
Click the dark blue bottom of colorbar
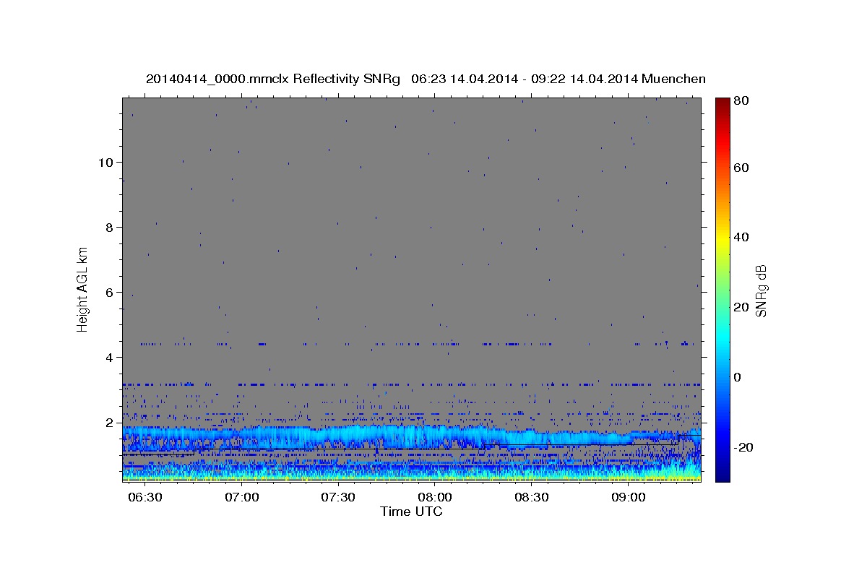[722, 475]
